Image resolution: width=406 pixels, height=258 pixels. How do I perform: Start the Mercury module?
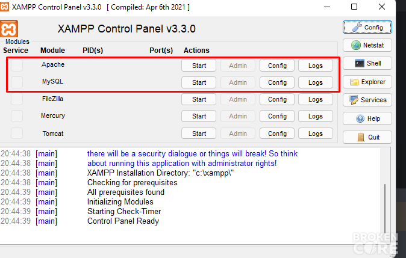(199, 116)
